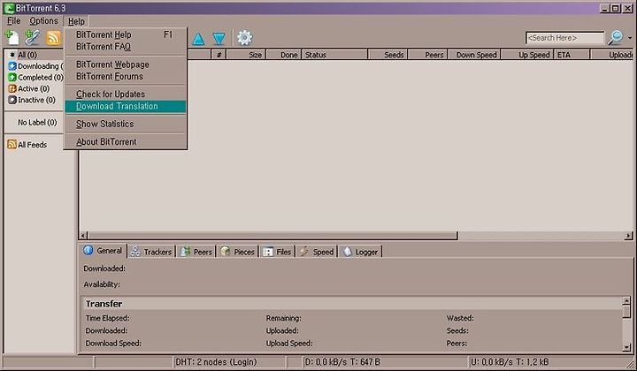Click the Downloading category icon

[x=12, y=66]
